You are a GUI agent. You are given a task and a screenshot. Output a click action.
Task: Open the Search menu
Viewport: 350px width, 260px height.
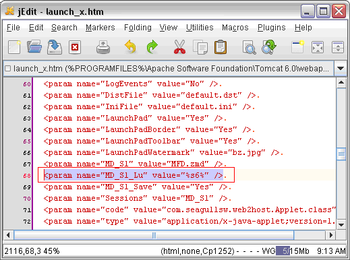(64, 28)
